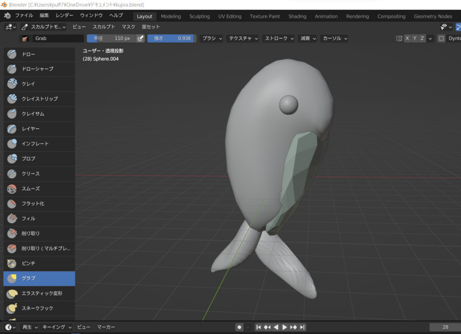Toggle X axis symmetry
The image size is (461, 334).
pyautogui.click(x=407, y=39)
